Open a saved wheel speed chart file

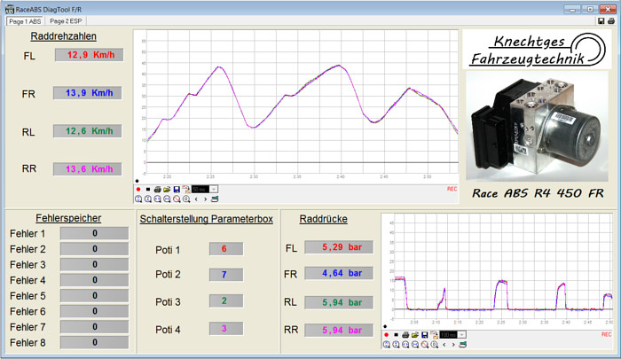click(167, 189)
